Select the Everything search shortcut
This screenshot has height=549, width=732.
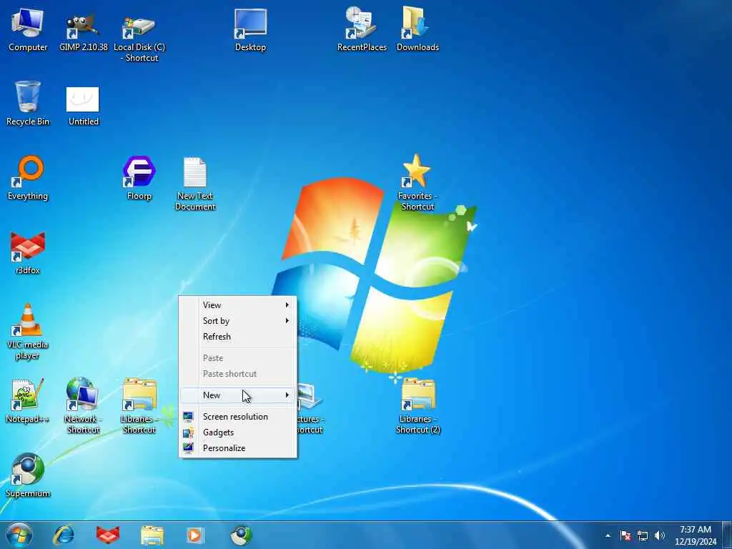[x=28, y=178]
